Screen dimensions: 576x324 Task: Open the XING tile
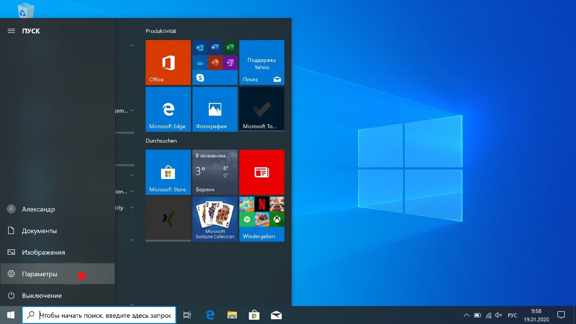point(168,219)
